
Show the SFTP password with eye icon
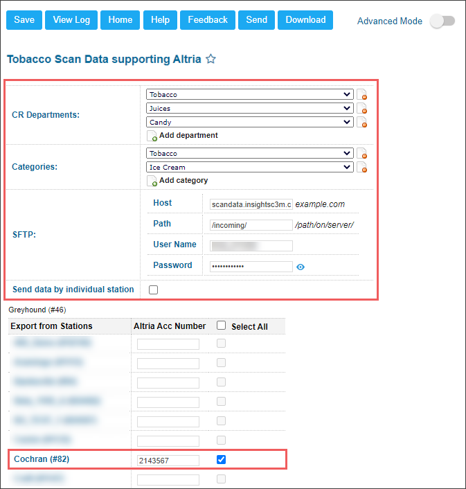click(x=301, y=267)
